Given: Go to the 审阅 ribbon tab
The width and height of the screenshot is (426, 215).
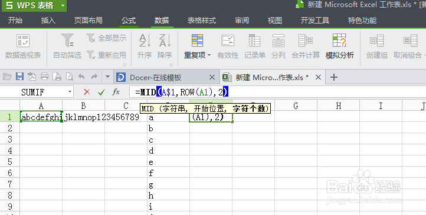Looking at the screenshot, I should click(242, 21).
